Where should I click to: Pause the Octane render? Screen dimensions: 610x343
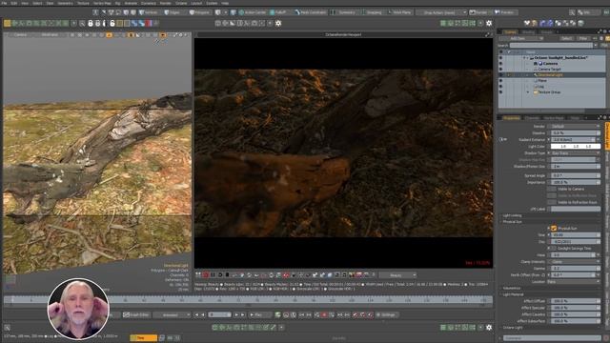(x=213, y=275)
